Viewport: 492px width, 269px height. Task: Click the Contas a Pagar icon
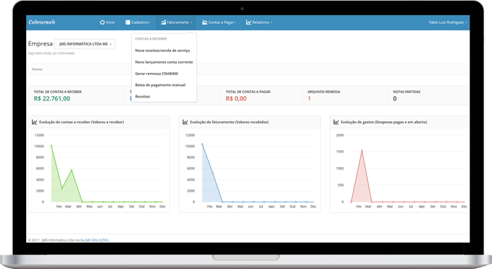point(204,22)
